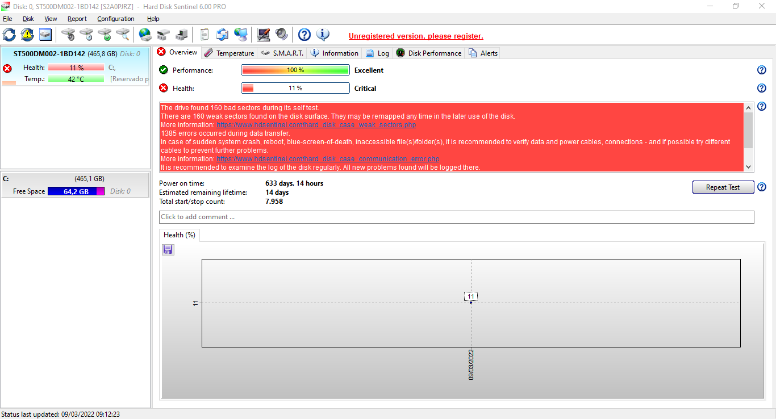Switch to the Log tab
The image size is (776, 419).
[x=377, y=53]
